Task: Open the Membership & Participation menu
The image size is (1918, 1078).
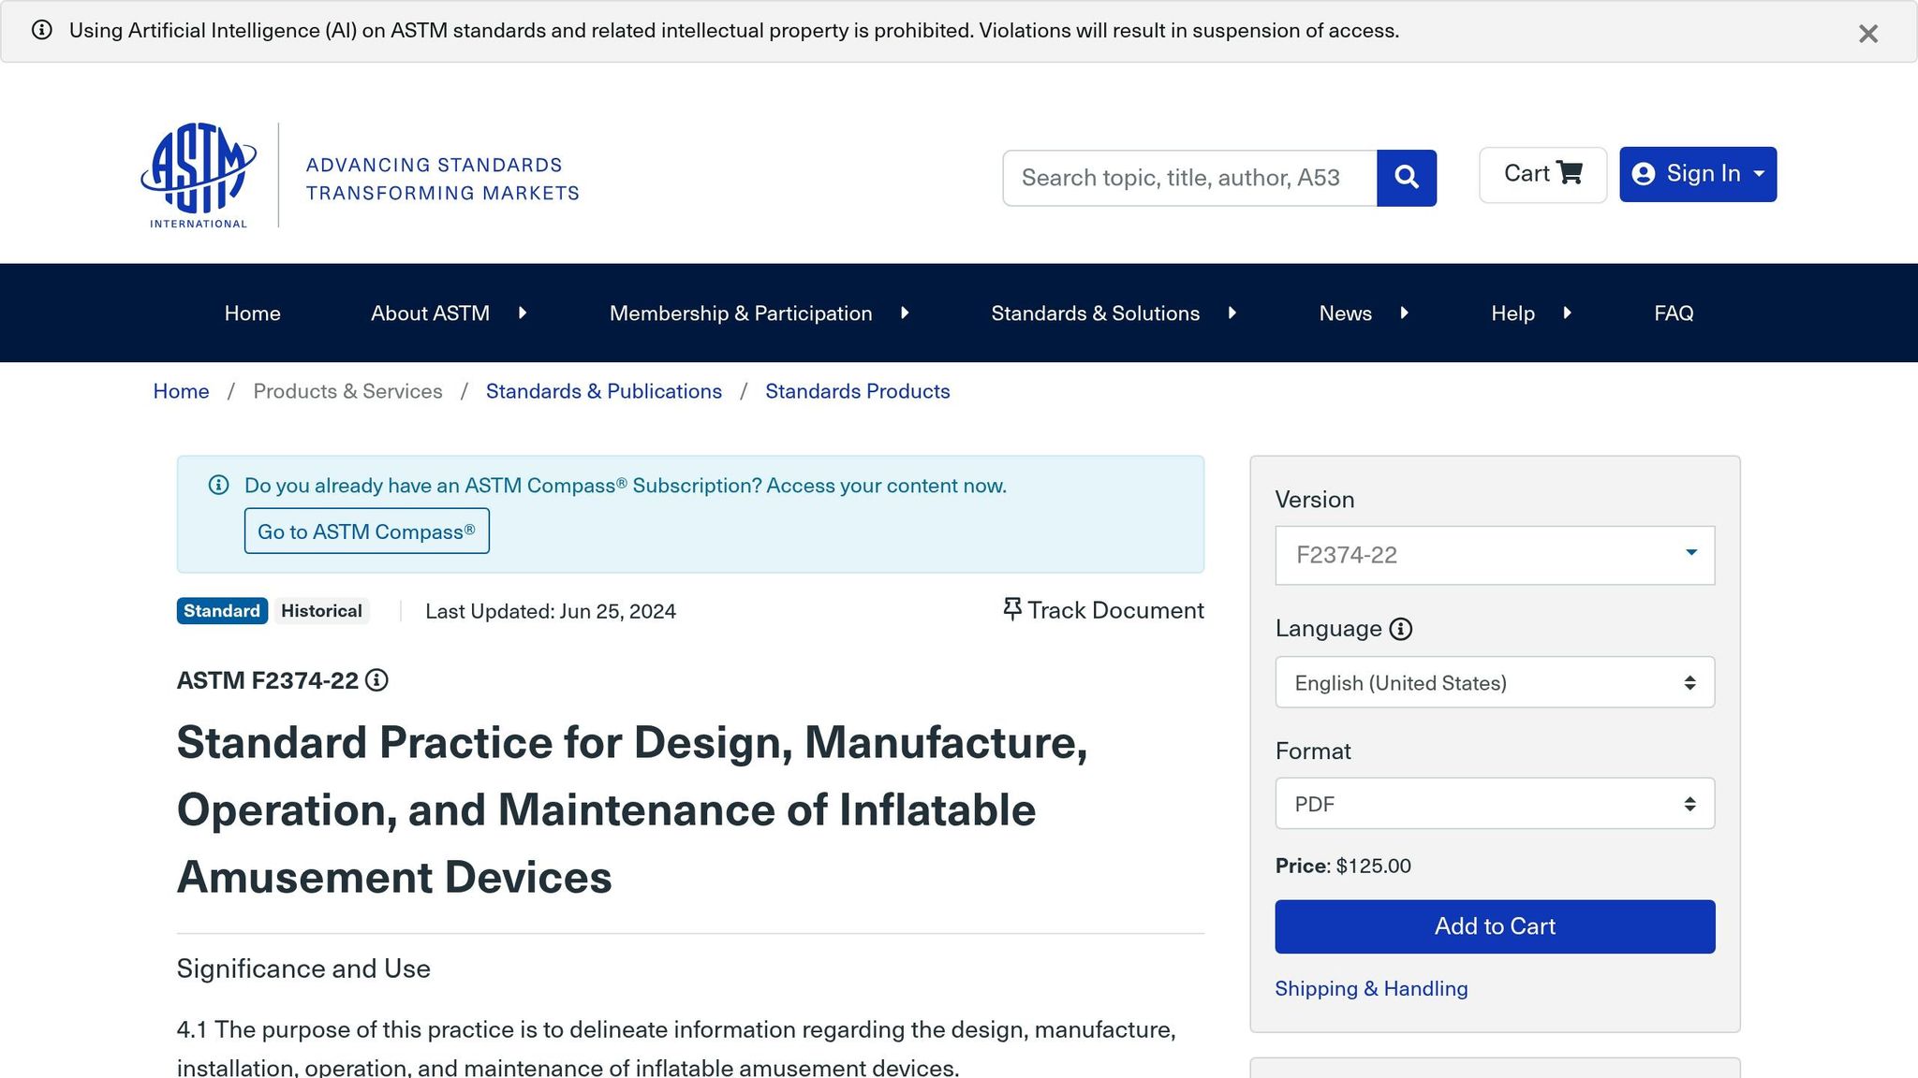Action: (x=740, y=313)
